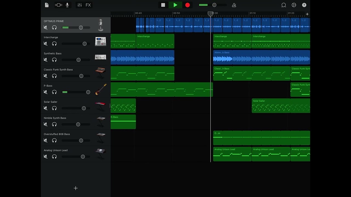351x197 pixels.
Task: Toggle the metronome
Action: click(x=234, y=5)
